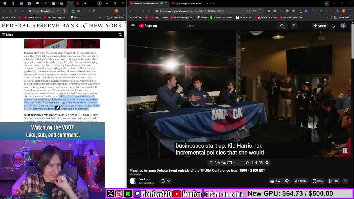The width and height of the screenshot is (354, 199).
Task: Click the left browser page vertical scrollbar
Action: click(126, 47)
